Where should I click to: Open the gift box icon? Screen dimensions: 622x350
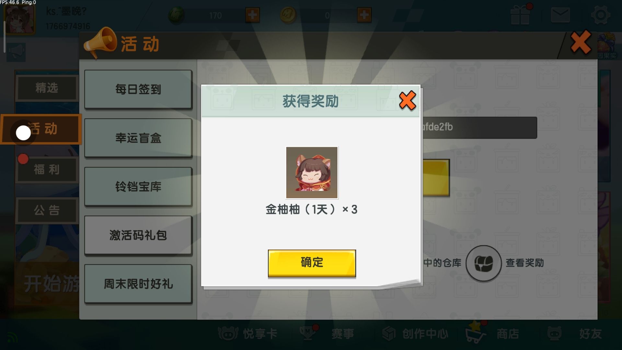[x=520, y=15]
